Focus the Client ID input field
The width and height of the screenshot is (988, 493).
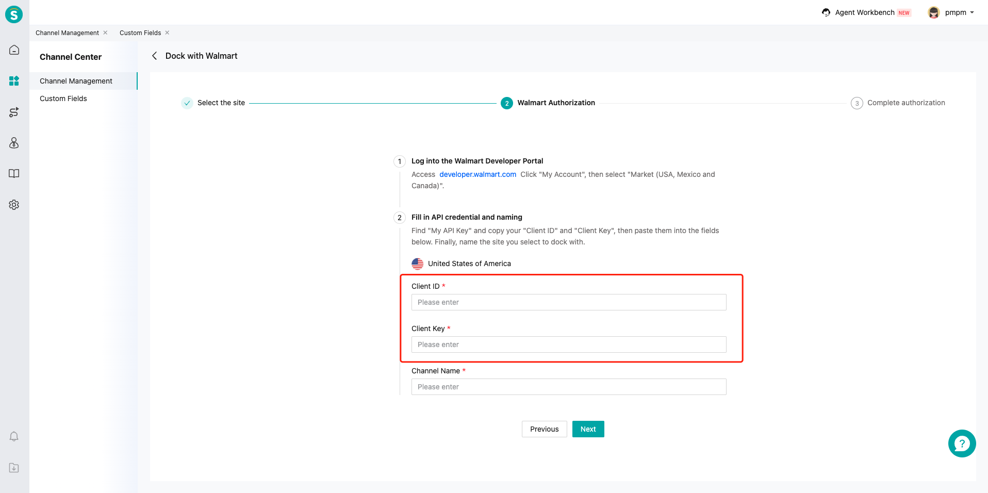569,302
